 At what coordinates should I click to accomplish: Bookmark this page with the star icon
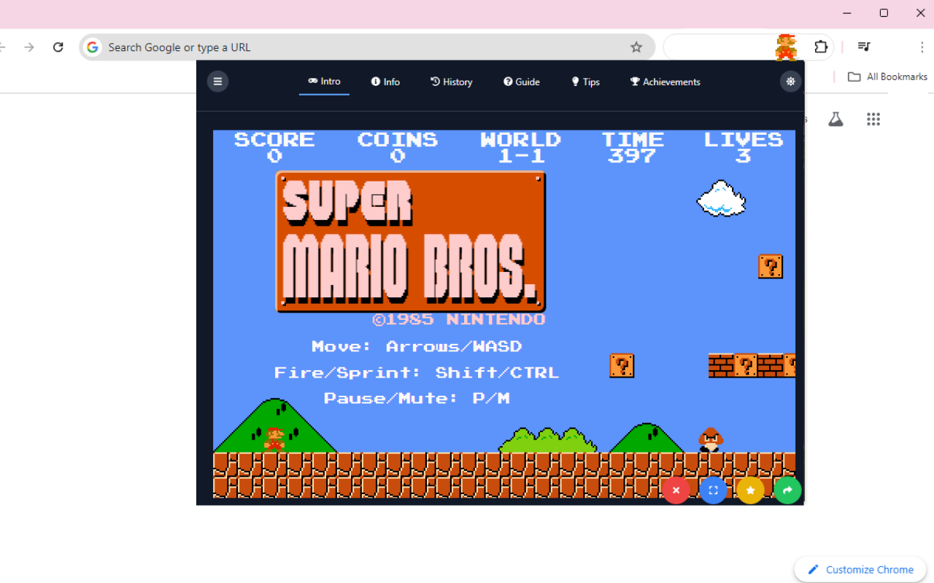(636, 47)
